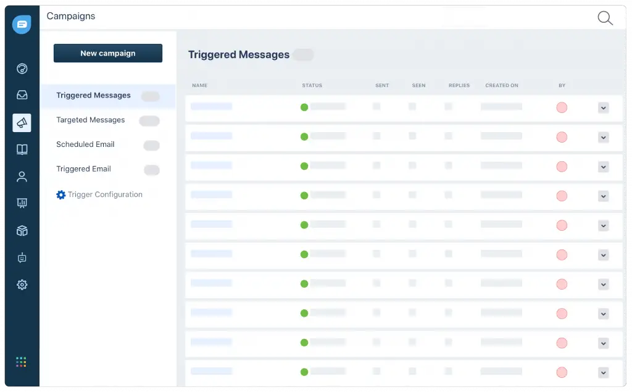Expand the chevron dropdown in second campaign row
This screenshot has height=392, width=632.
tap(604, 138)
